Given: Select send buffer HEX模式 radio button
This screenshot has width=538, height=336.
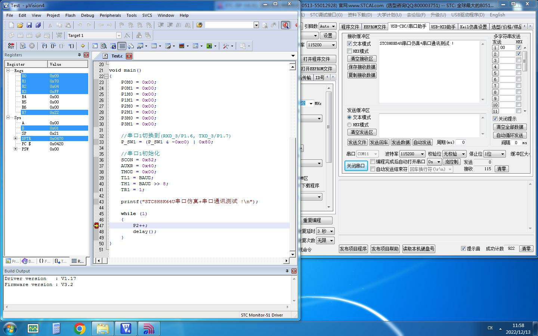Looking at the screenshot, I should (x=349, y=125).
